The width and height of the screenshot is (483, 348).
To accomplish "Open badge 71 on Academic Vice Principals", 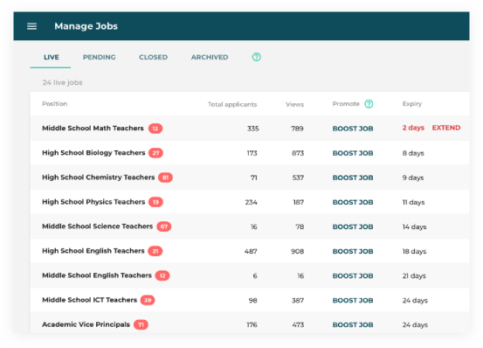I will 141,324.
